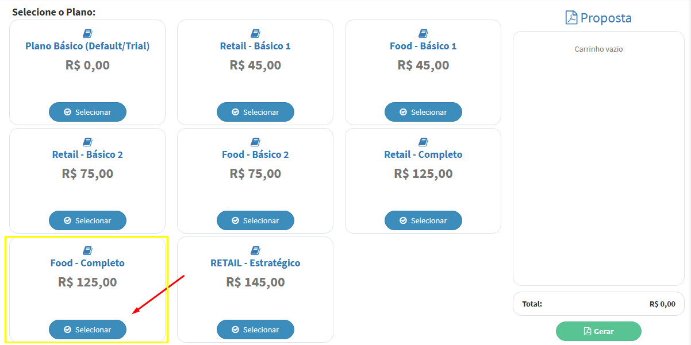Image resolution: width=691 pixels, height=345 pixels.
Task: Select the Retail - Completo plan
Action: [423, 220]
